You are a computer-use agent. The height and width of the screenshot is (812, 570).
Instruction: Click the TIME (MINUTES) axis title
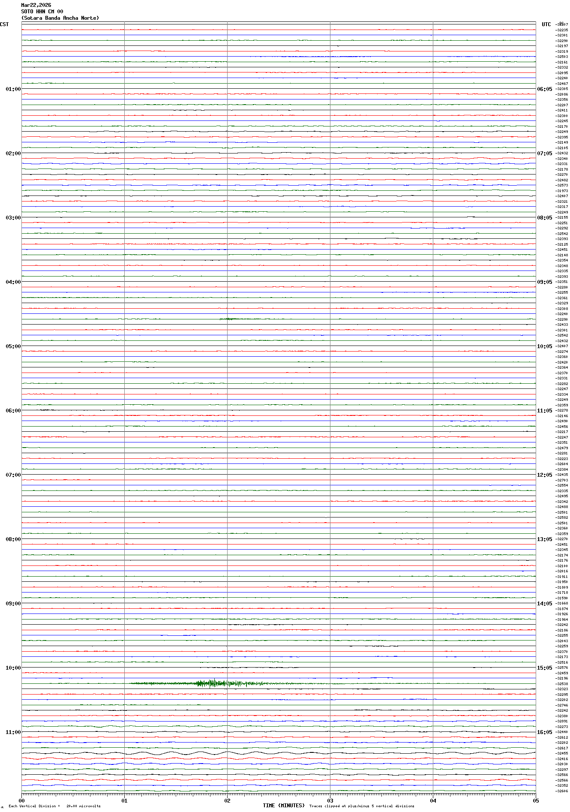click(284, 806)
